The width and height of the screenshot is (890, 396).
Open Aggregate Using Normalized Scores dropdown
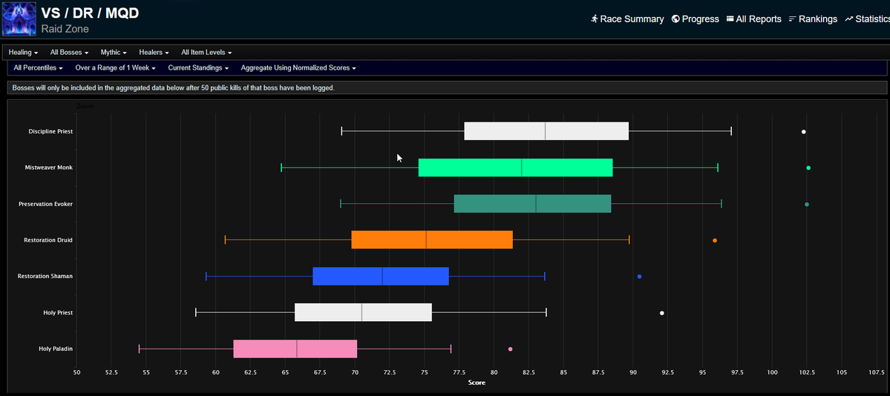pos(298,67)
